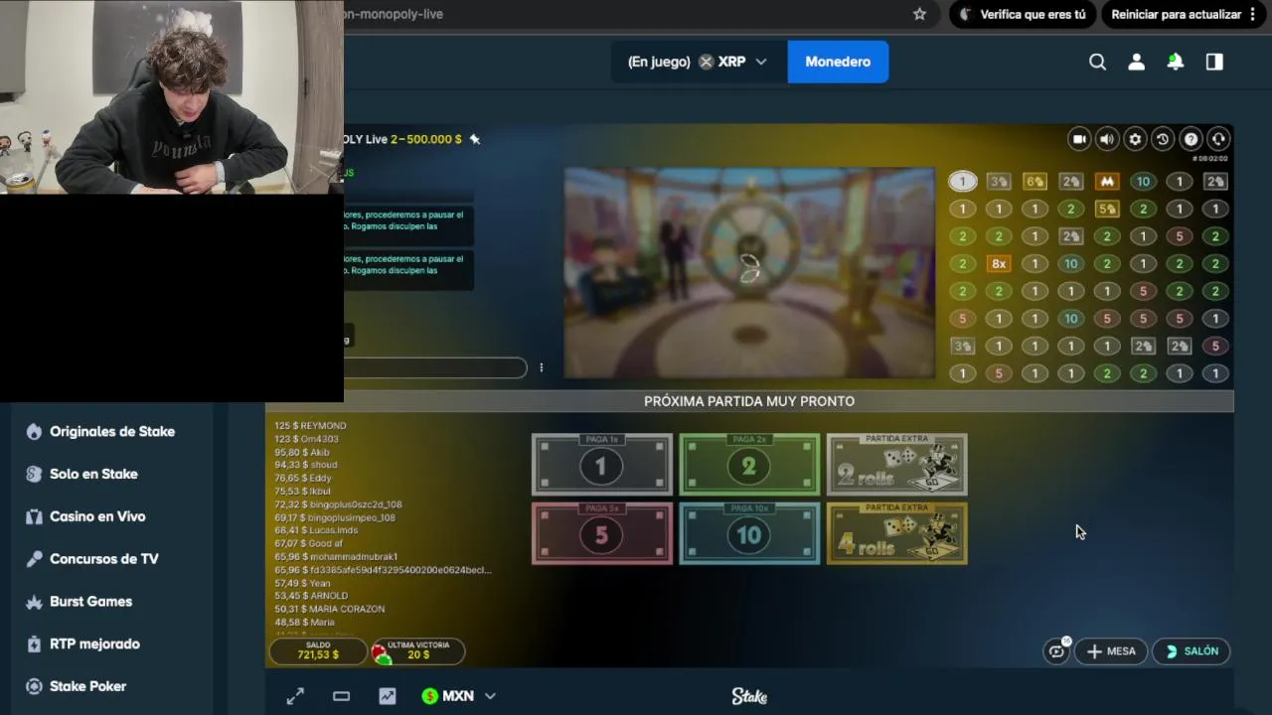
Task: Click the '65,96 $ mohammadmubrak1' row
Action: 336,557
